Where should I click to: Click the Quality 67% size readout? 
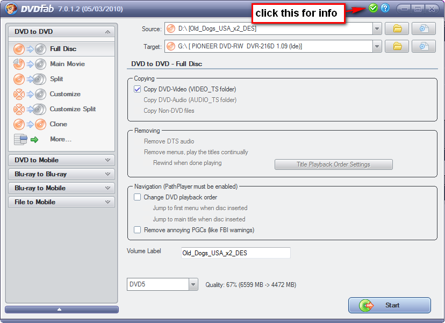(x=250, y=285)
